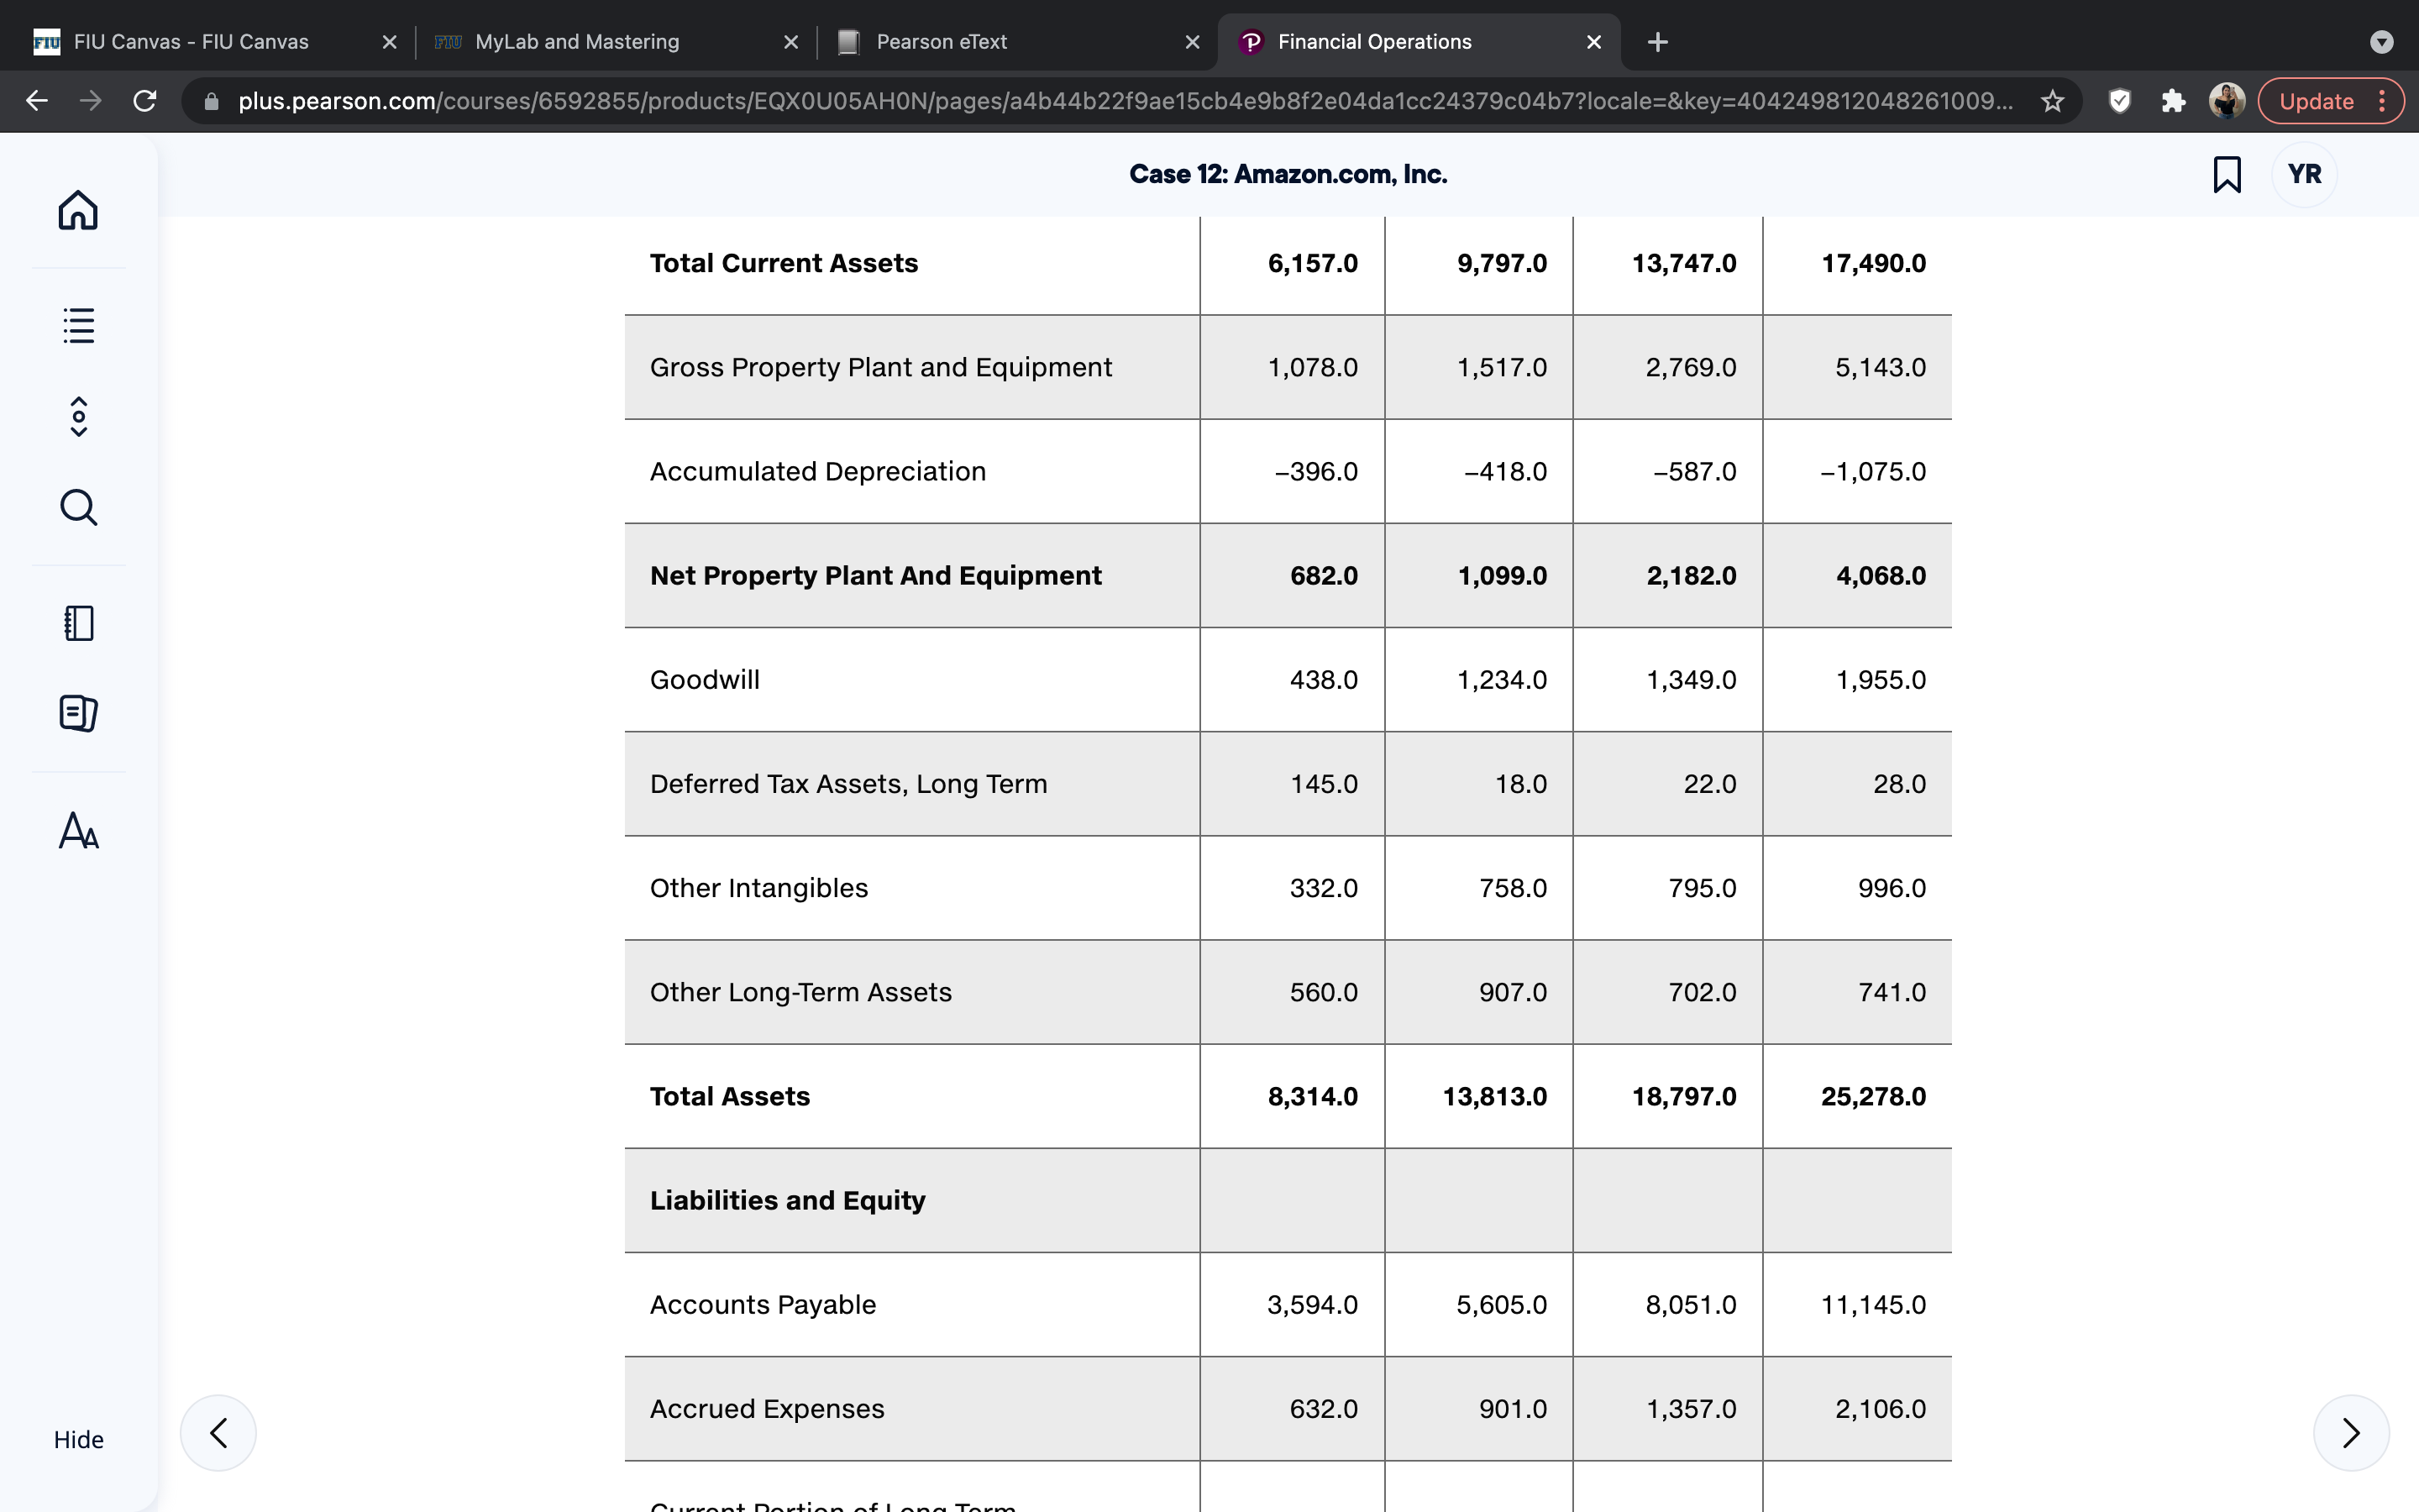2419x1512 pixels.
Task: Open the flashcards icon in sidebar
Action: coord(78,713)
